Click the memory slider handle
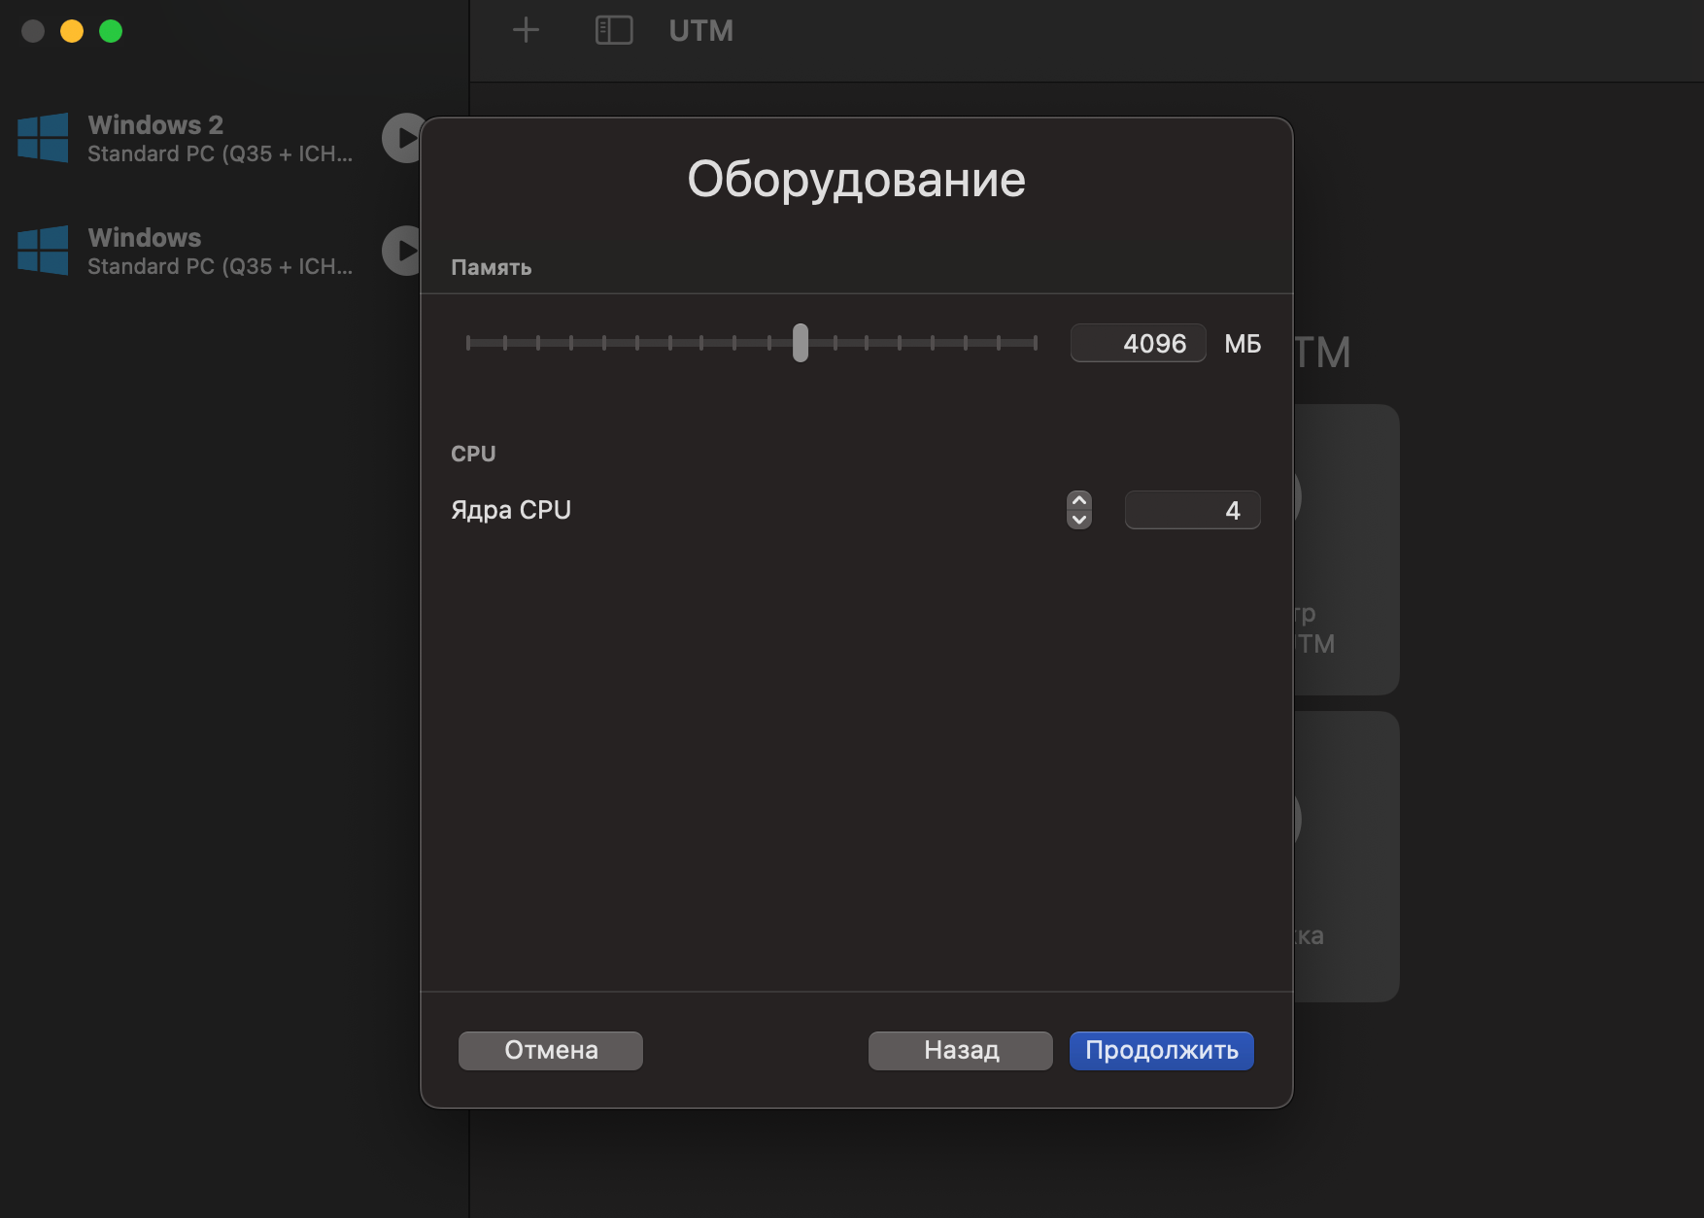This screenshot has height=1218, width=1704. 800,343
